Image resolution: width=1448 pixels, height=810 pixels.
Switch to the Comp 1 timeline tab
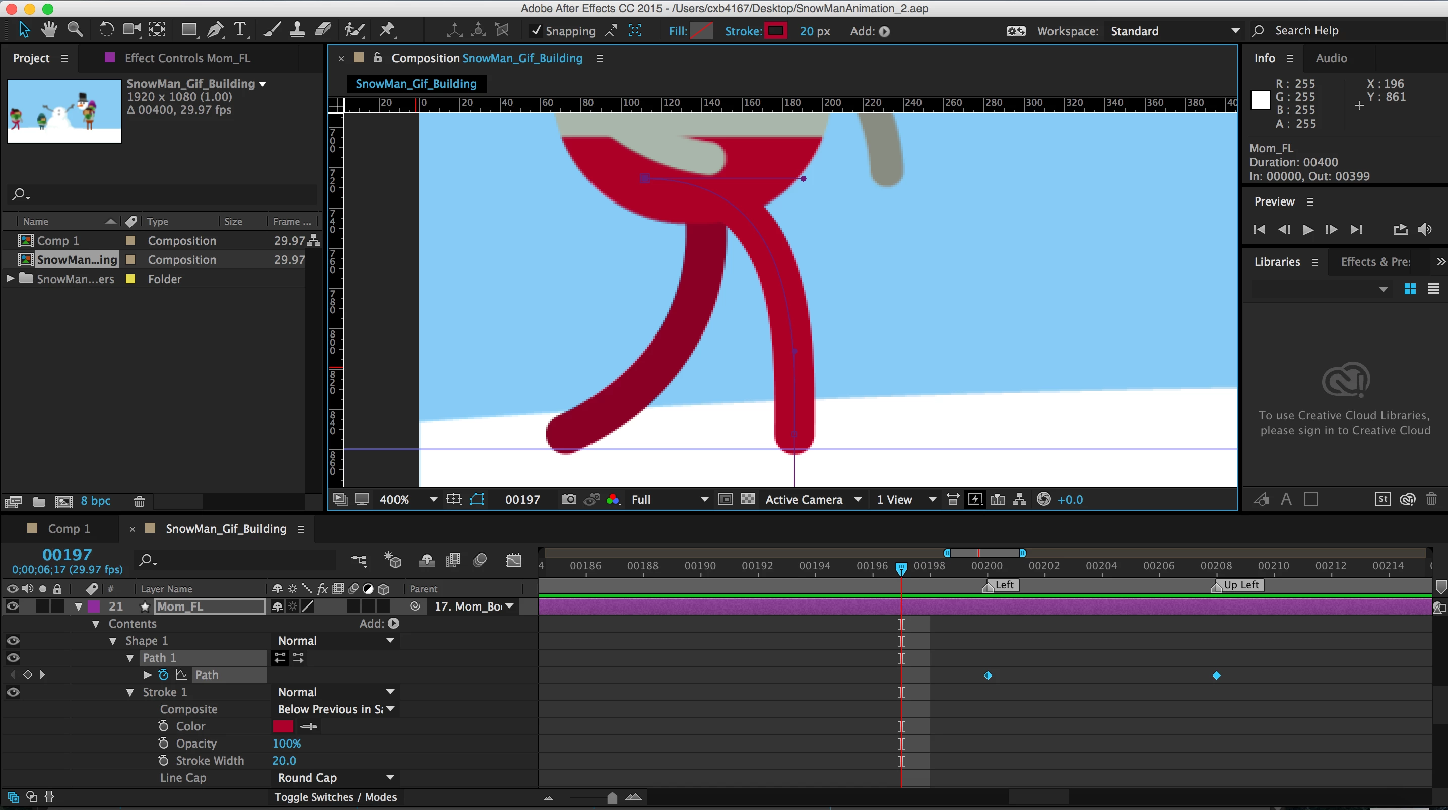pyautogui.click(x=69, y=528)
